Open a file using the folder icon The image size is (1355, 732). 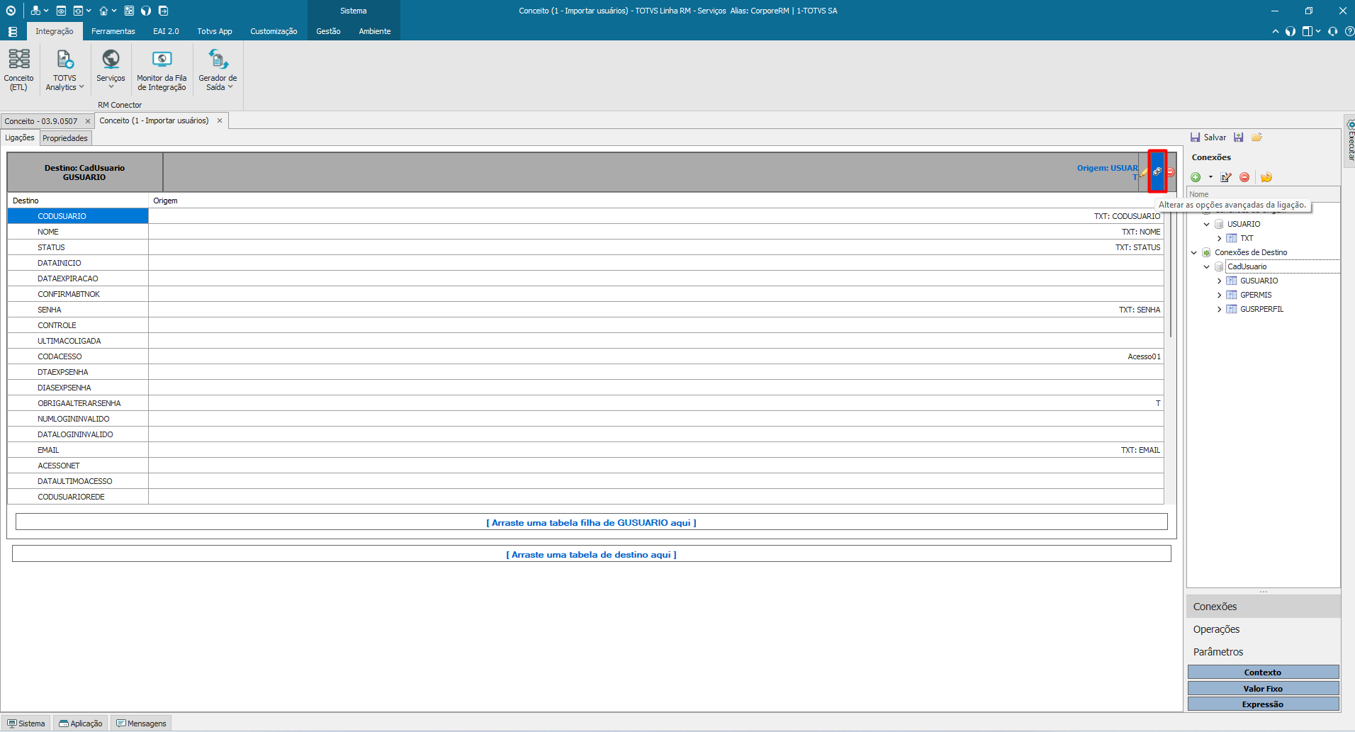tap(1256, 137)
